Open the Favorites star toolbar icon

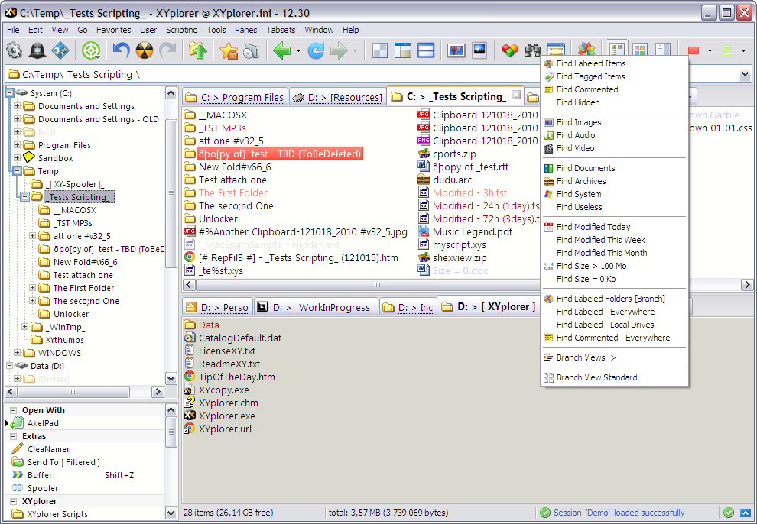coord(228,50)
